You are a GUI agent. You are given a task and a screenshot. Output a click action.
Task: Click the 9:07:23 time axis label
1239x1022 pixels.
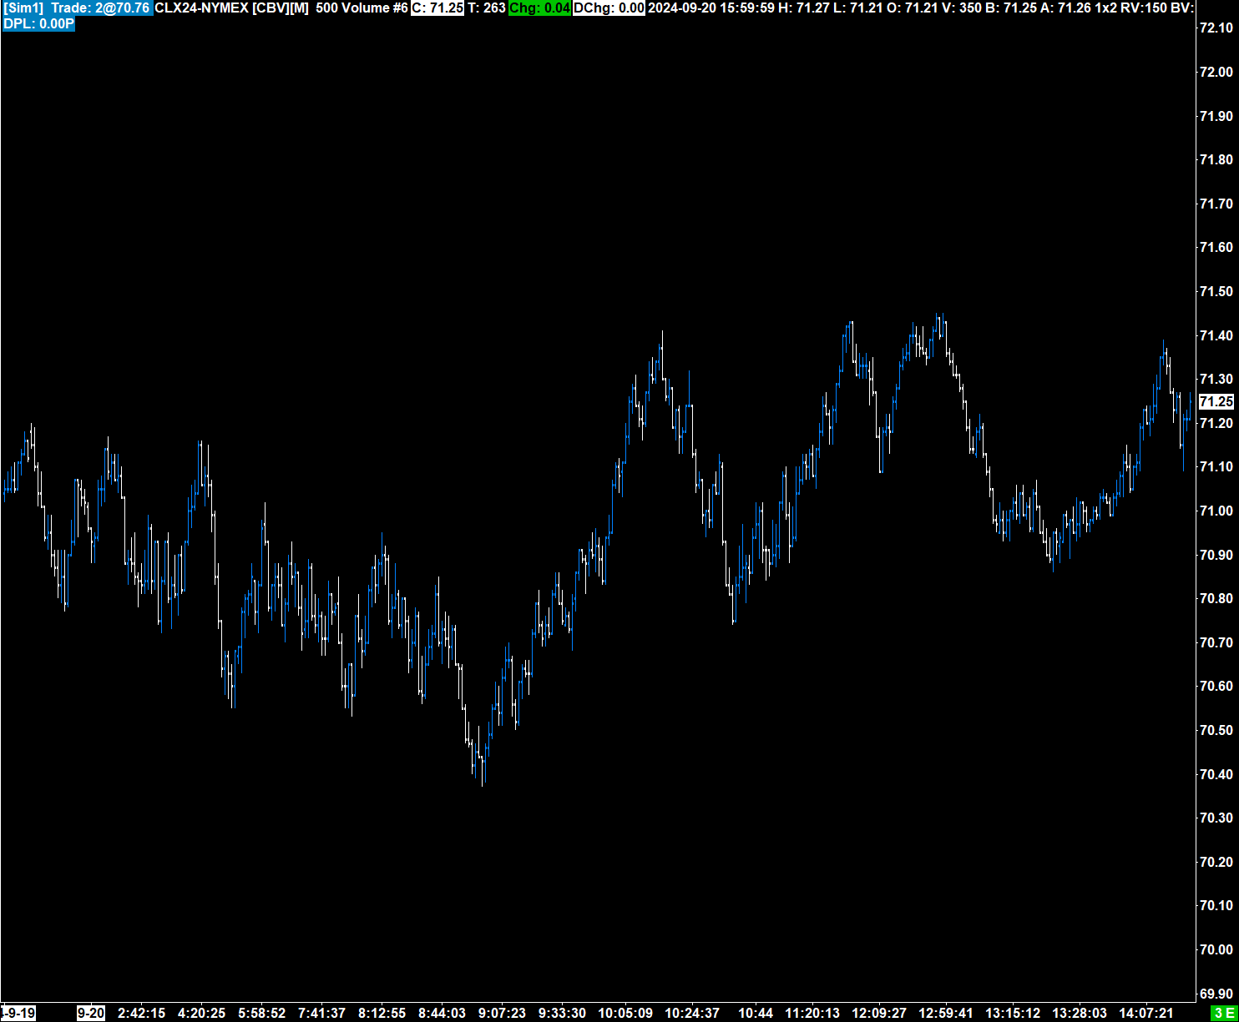(x=503, y=1013)
